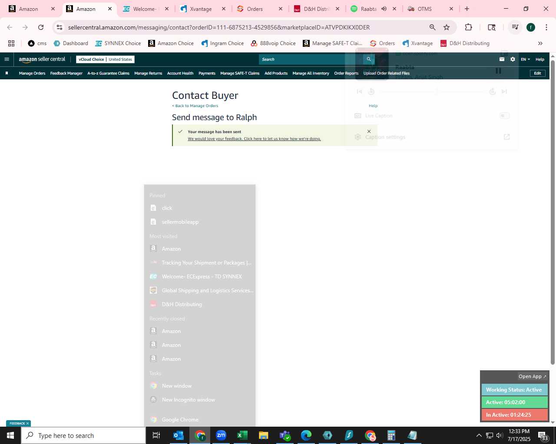556x444 pixels.
Task: Select New Incognito window in jump list
Action: [x=200, y=400]
